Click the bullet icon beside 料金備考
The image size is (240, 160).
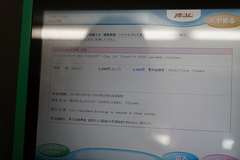[149, 70]
